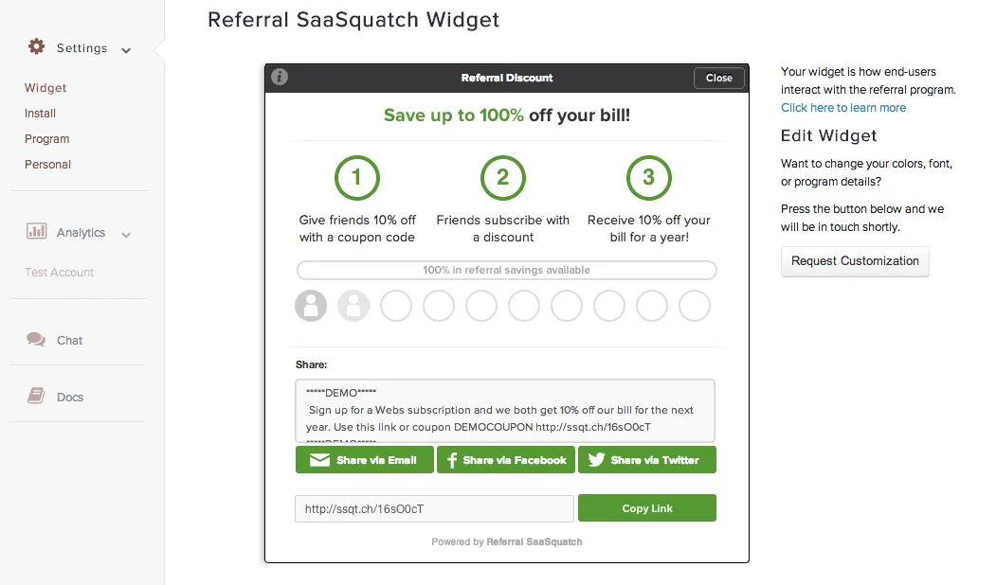Open the Docs book icon

36,396
